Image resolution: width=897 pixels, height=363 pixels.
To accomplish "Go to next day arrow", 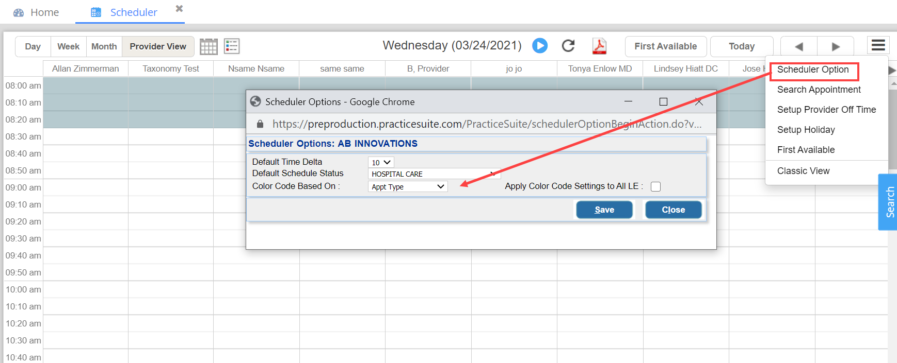I will click(x=836, y=47).
